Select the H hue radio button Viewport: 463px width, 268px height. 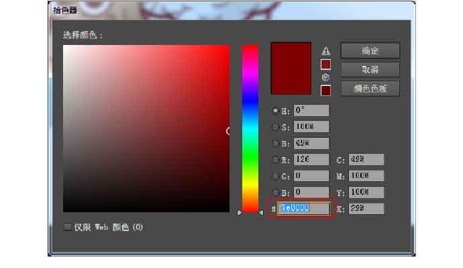pos(275,111)
